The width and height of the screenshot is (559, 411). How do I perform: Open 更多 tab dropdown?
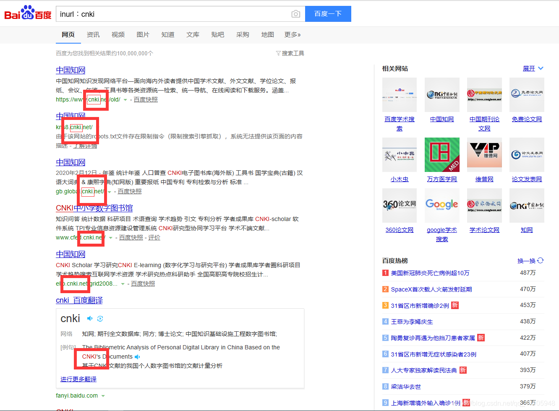coord(293,34)
